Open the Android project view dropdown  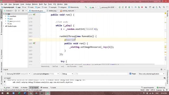[x=9, y=11]
